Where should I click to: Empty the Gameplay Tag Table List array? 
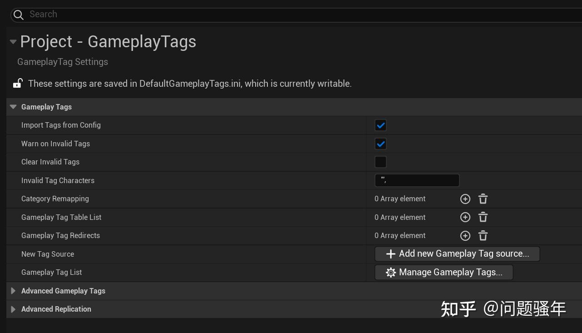[483, 217]
